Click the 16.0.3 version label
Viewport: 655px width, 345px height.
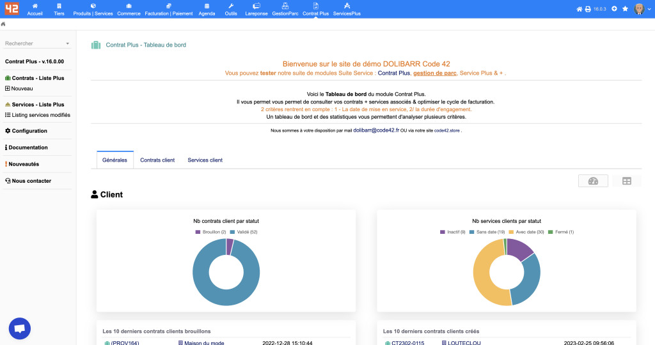599,9
